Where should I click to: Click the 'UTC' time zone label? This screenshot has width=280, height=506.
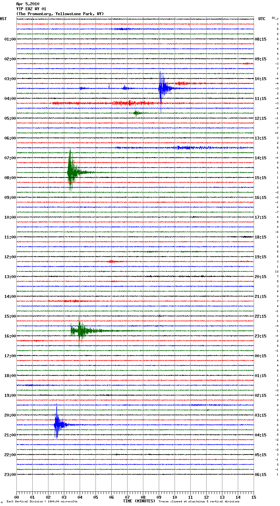coord(262,19)
